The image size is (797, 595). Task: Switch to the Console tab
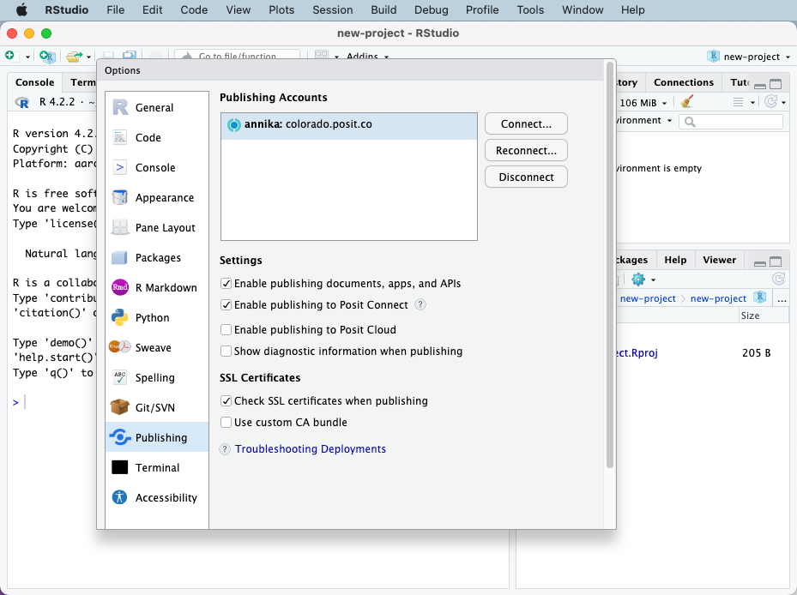[x=34, y=82]
